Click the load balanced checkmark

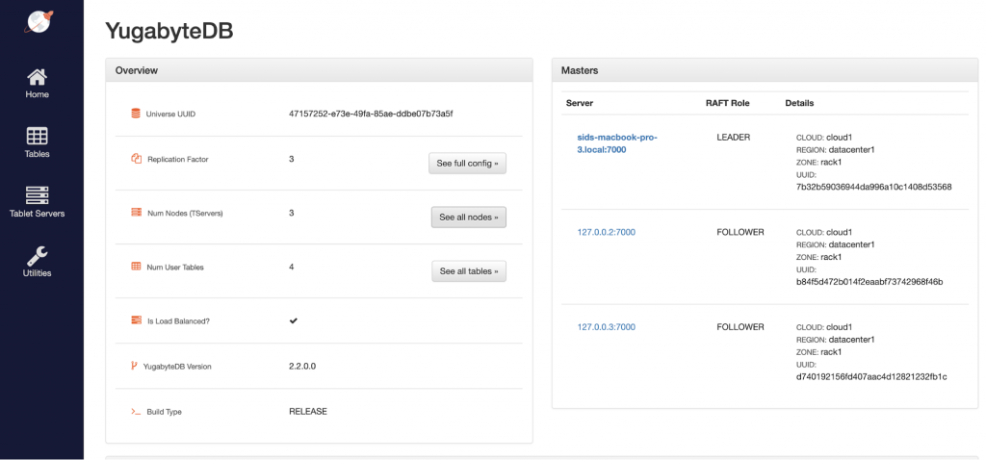pos(294,320)
